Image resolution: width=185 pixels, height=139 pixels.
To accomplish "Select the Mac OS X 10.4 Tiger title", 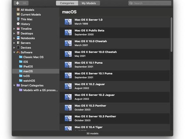I will [x=88, y=127].
